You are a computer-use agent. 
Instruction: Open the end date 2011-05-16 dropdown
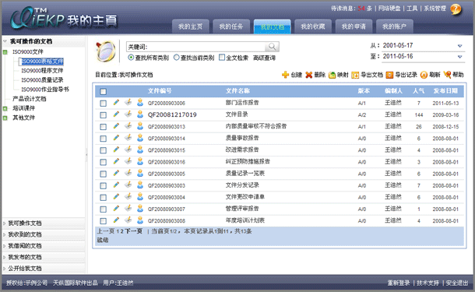(460, 57)
